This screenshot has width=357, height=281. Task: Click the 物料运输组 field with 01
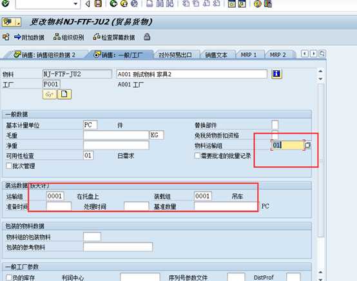[288, 145]
